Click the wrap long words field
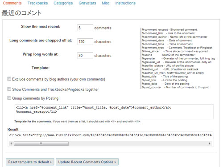Image resolution: width=223 pixels, height=167 pixels. 85,55
